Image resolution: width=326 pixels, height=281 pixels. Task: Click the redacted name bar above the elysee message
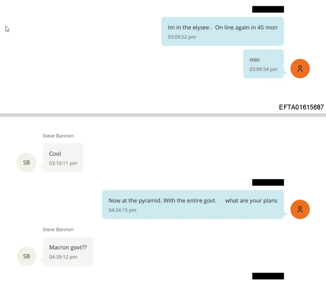(268, 9)
